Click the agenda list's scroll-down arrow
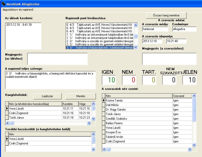Image resolution: width=202 pixels, height=157 pixels. pyautogui.click(x=136, y=47)
